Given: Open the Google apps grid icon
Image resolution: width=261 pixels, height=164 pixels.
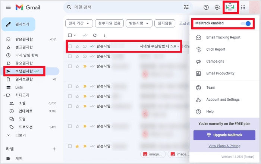Looking at the screenshot, I should pyautogui.click(x=243, y=7).
